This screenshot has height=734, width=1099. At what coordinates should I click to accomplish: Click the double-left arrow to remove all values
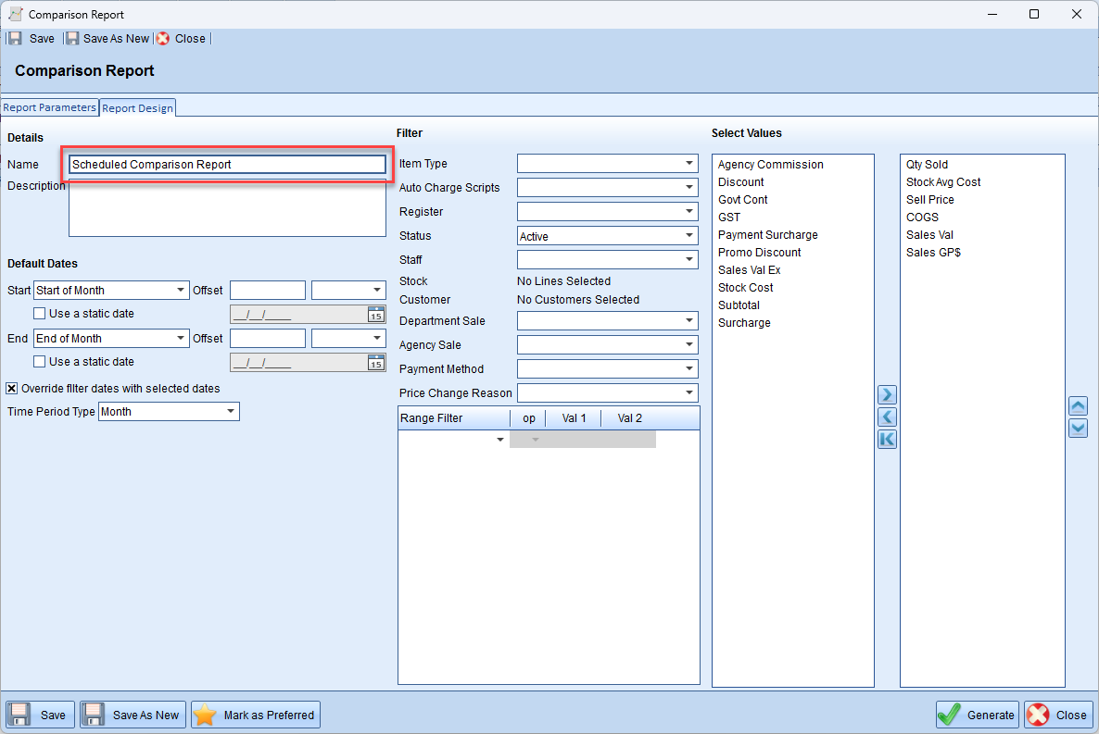coord(887,439)
